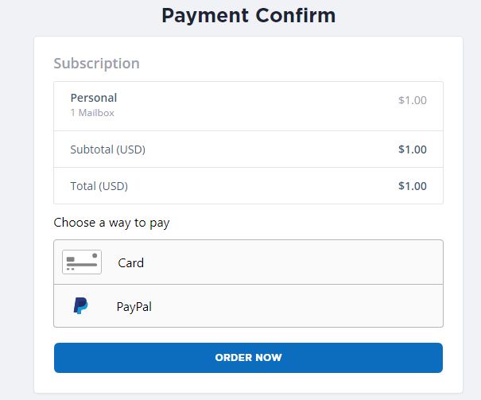Click the Subtotal amount of $1.00
The image size is (481, 400).
pyautogui.click(x=412, y=150)
